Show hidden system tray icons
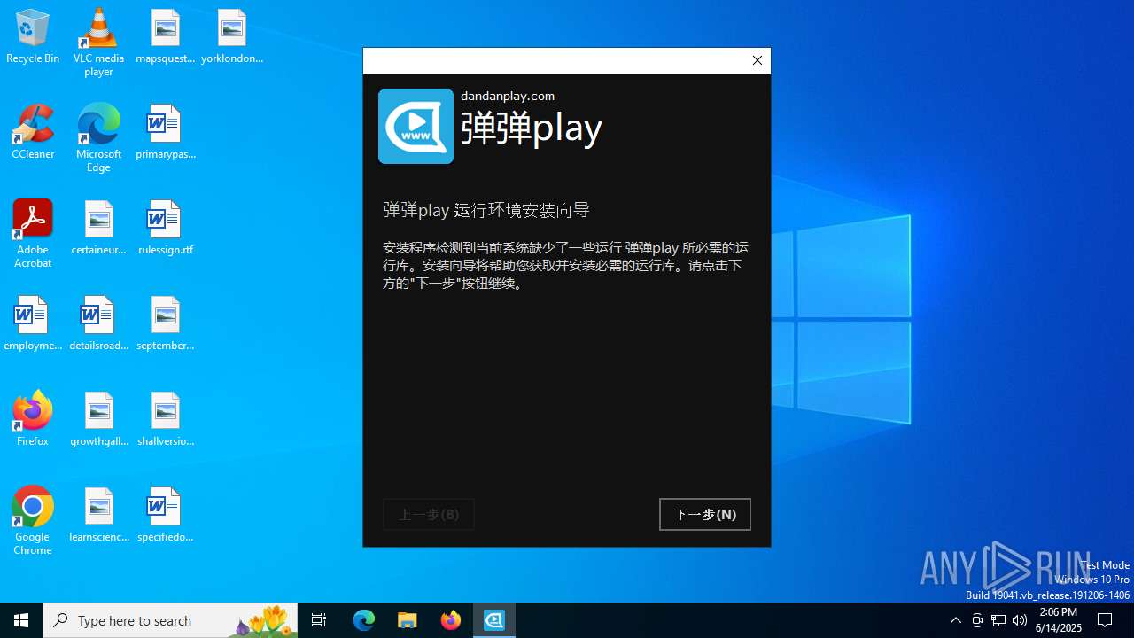This screenshot has height=638, width=1134. point(956,620)
